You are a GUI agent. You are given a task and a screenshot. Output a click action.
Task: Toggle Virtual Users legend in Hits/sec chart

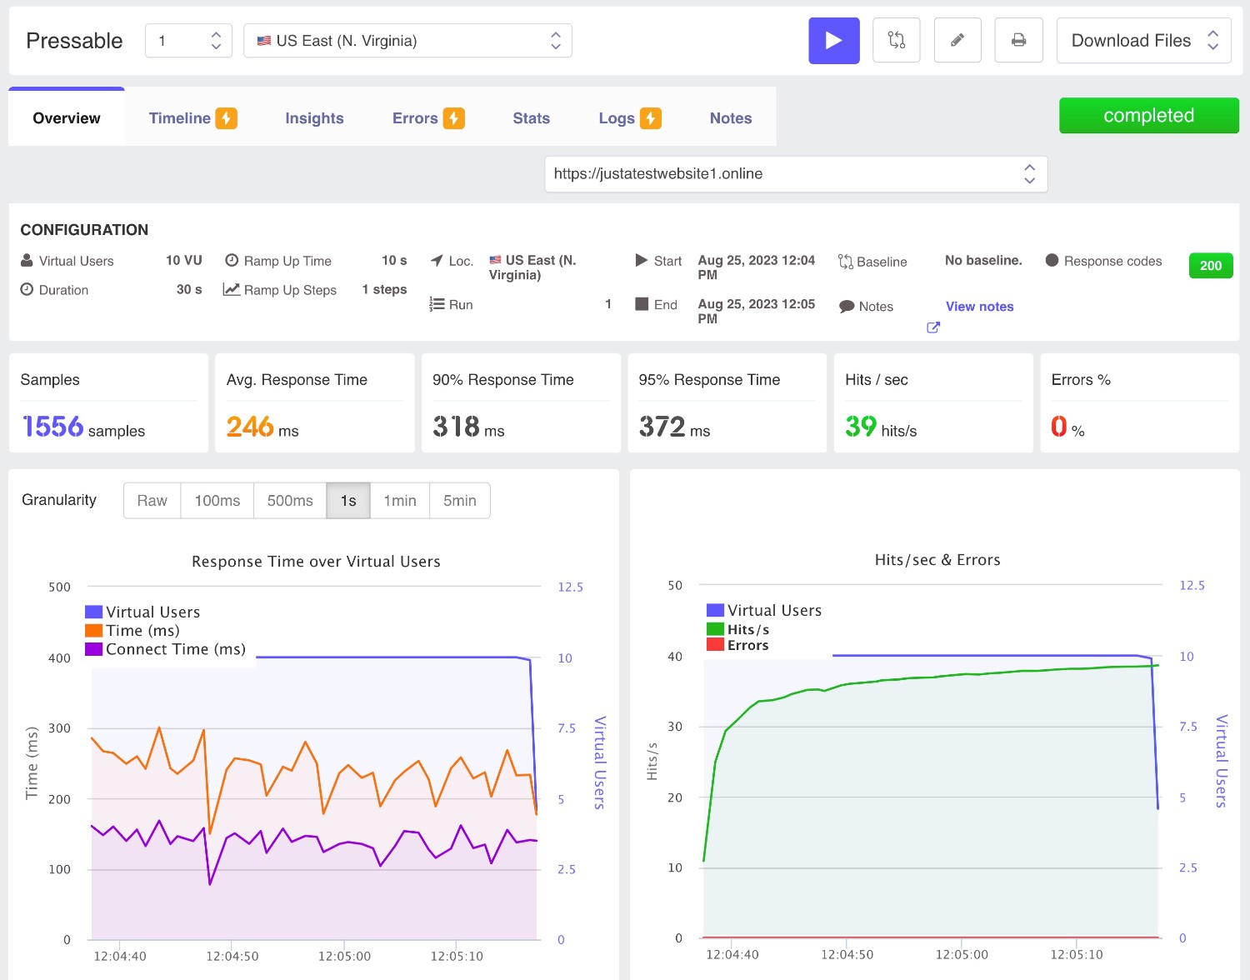point(764,610)
